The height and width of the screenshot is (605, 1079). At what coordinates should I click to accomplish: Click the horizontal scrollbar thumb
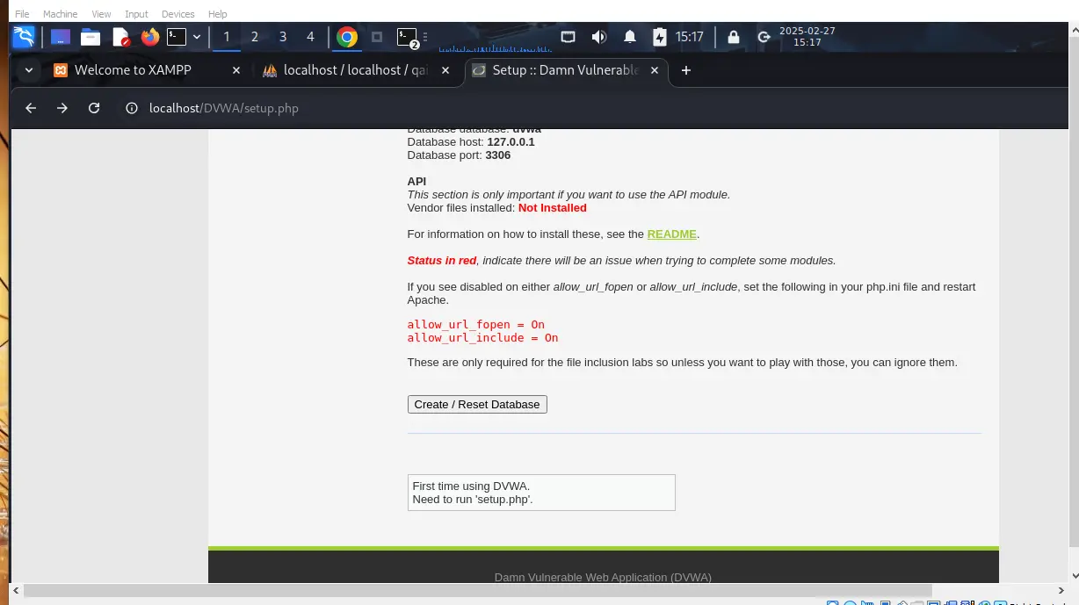pos(478,591)
